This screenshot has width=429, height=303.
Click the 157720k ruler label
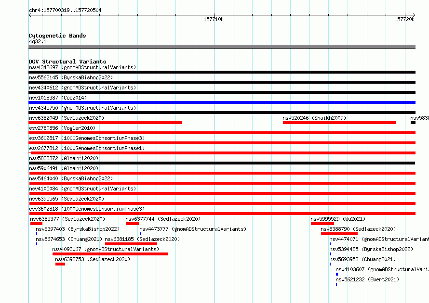(x=404, y=19)
